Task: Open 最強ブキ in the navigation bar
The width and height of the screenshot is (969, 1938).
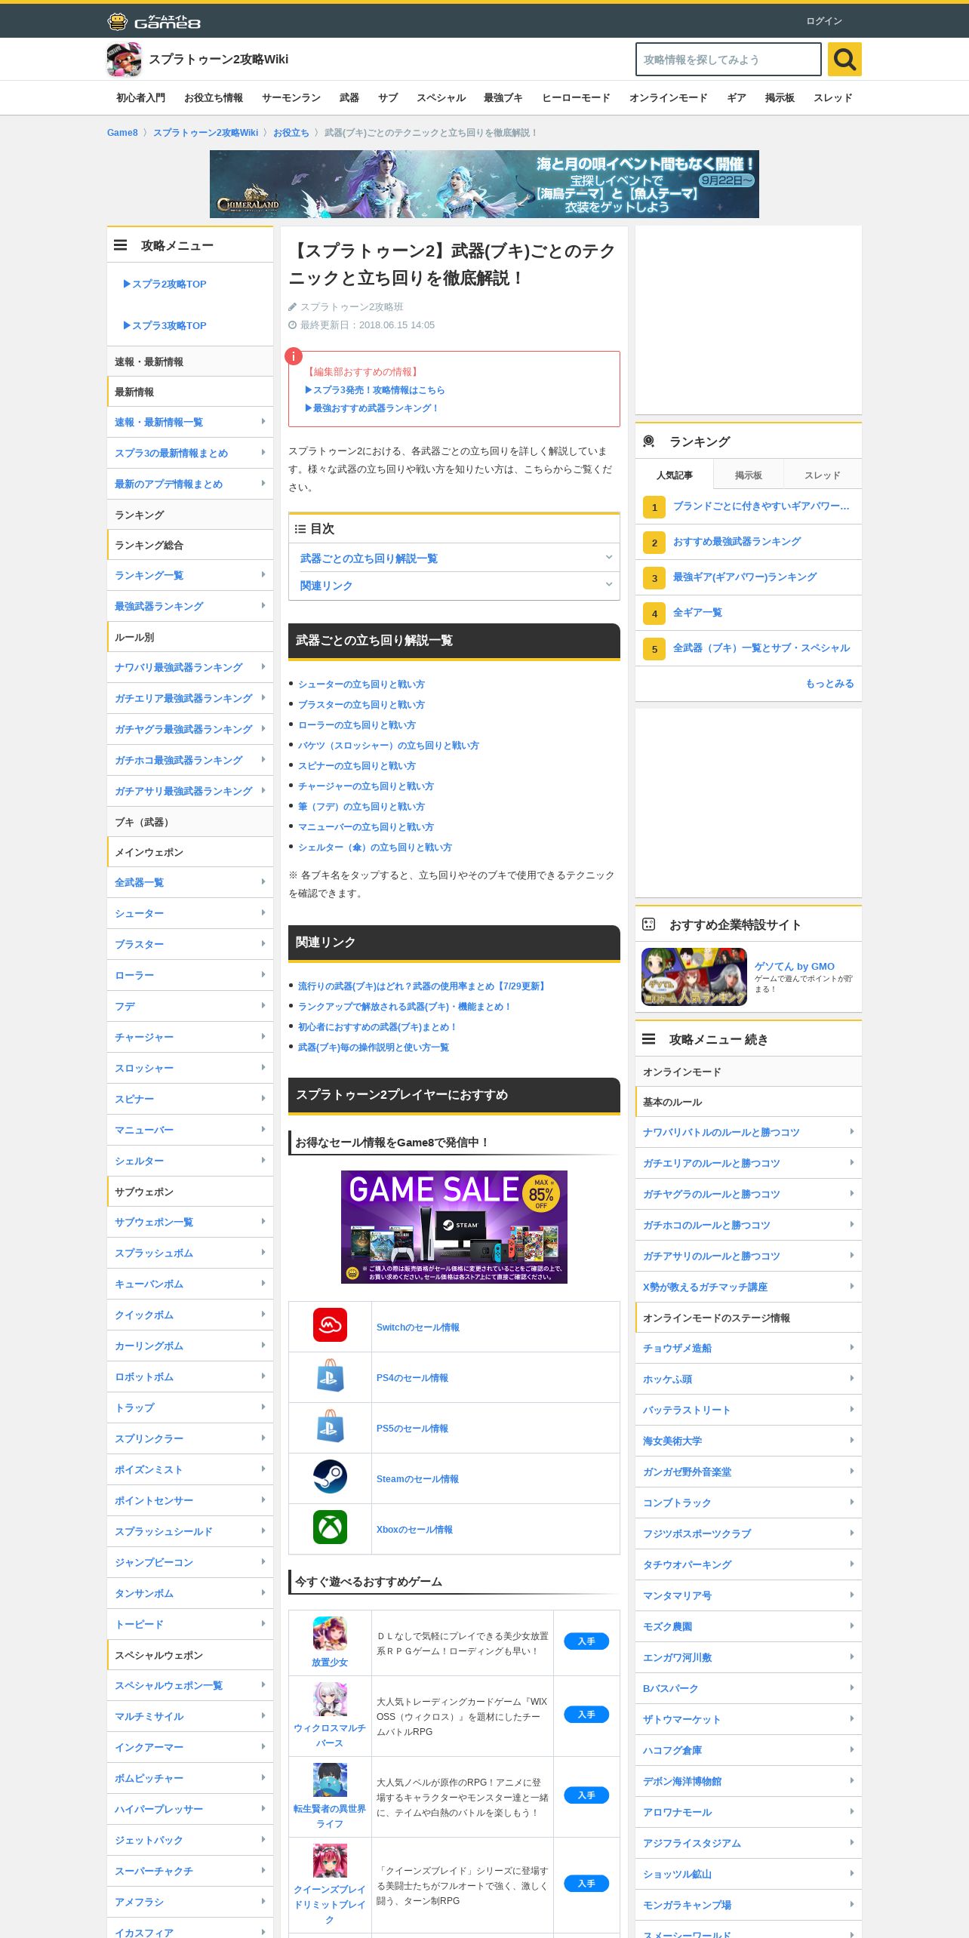Action: [x=503, y=98]
